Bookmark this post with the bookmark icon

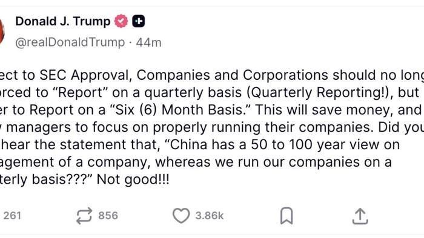pos(287,216)
